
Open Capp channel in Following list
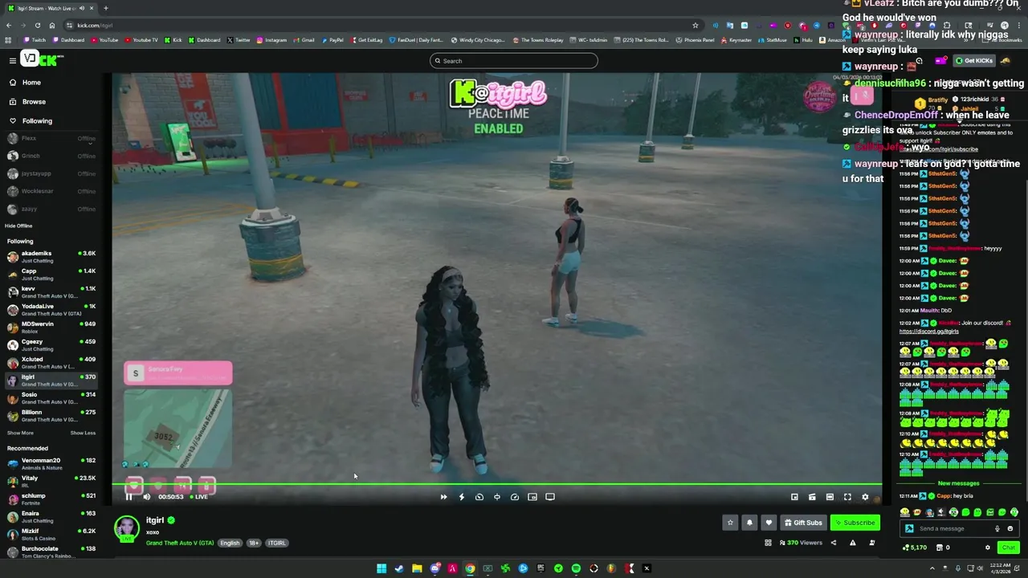50,275
